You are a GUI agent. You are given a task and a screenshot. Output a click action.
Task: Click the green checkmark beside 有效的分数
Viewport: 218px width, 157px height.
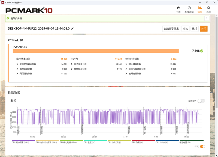[8, 18]
